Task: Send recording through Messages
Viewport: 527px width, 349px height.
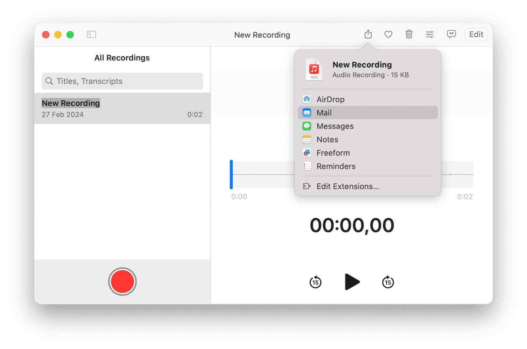Action: point(335,126)
